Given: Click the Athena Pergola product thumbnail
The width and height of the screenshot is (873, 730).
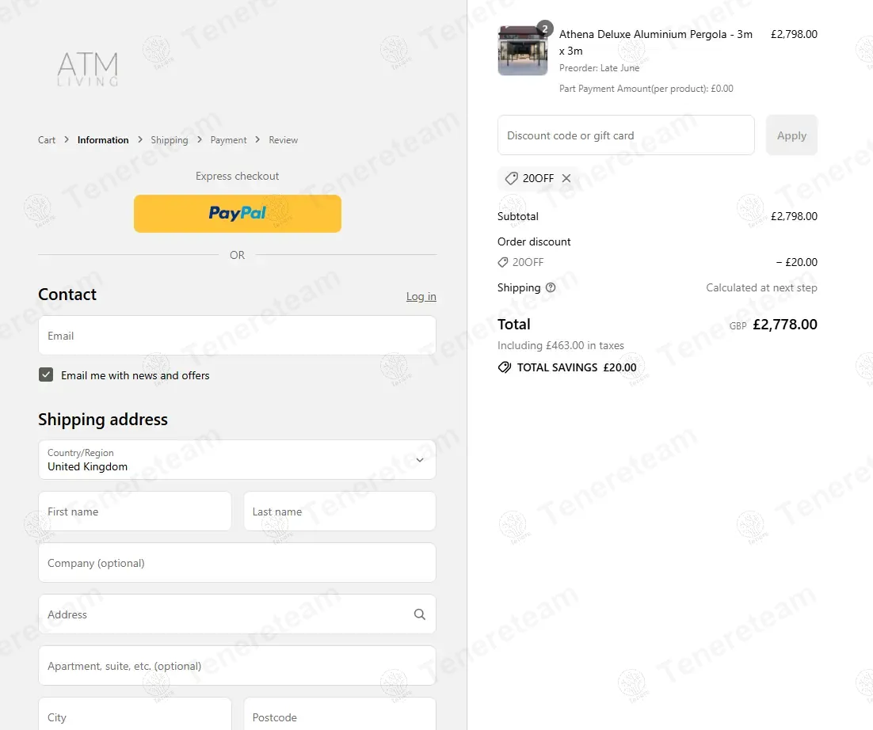Looking at the screenshot, I should [522, 51].
